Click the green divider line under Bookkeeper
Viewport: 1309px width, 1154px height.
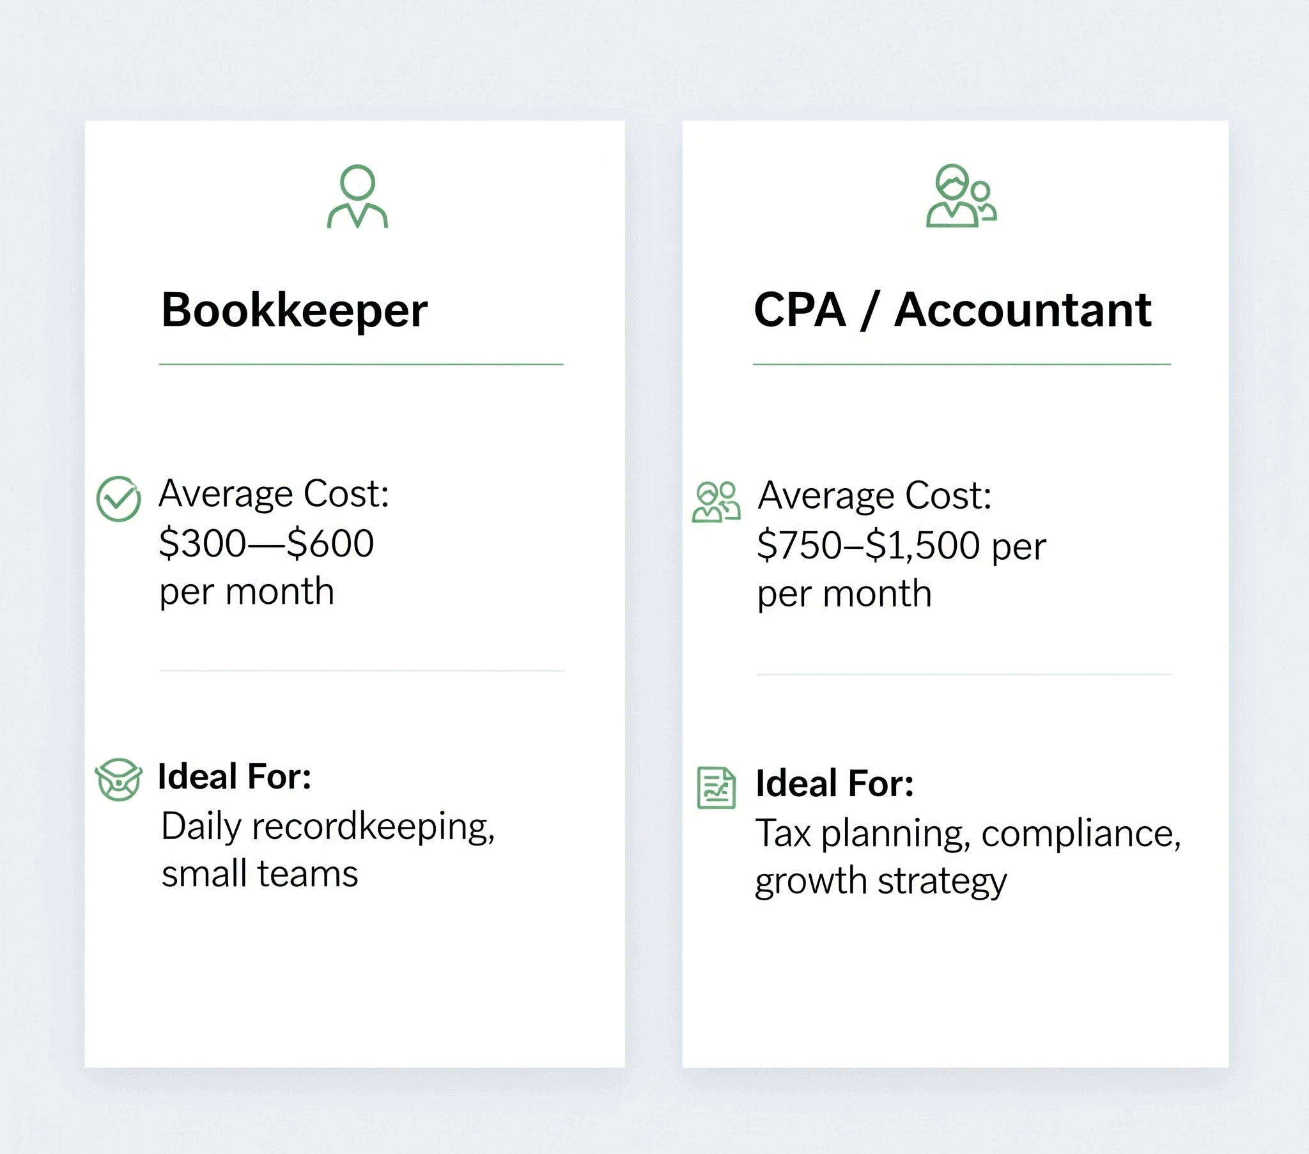pos(361,364)
